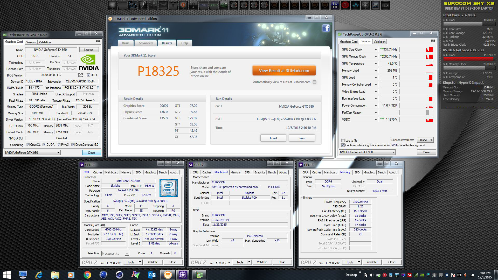
Task: Expand the GPU Core Clock sensor dropdown
Action: (x=376, y=50)
